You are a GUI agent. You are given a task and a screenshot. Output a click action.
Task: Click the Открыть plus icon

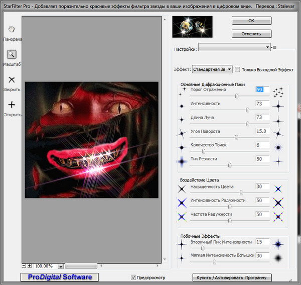(12, 105)
